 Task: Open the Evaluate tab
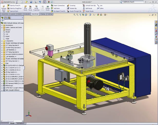[x=27, y=14]
